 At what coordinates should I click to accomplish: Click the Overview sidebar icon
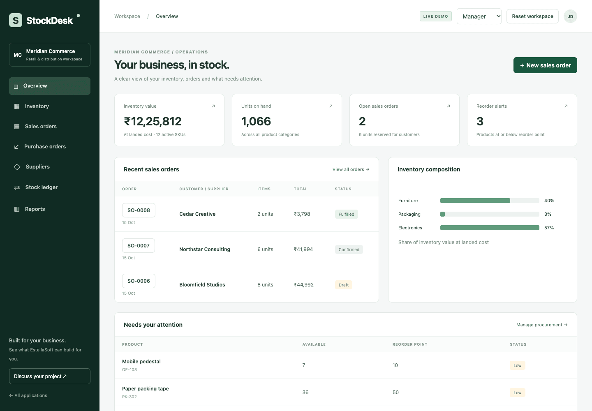click(x=16, y=86)
